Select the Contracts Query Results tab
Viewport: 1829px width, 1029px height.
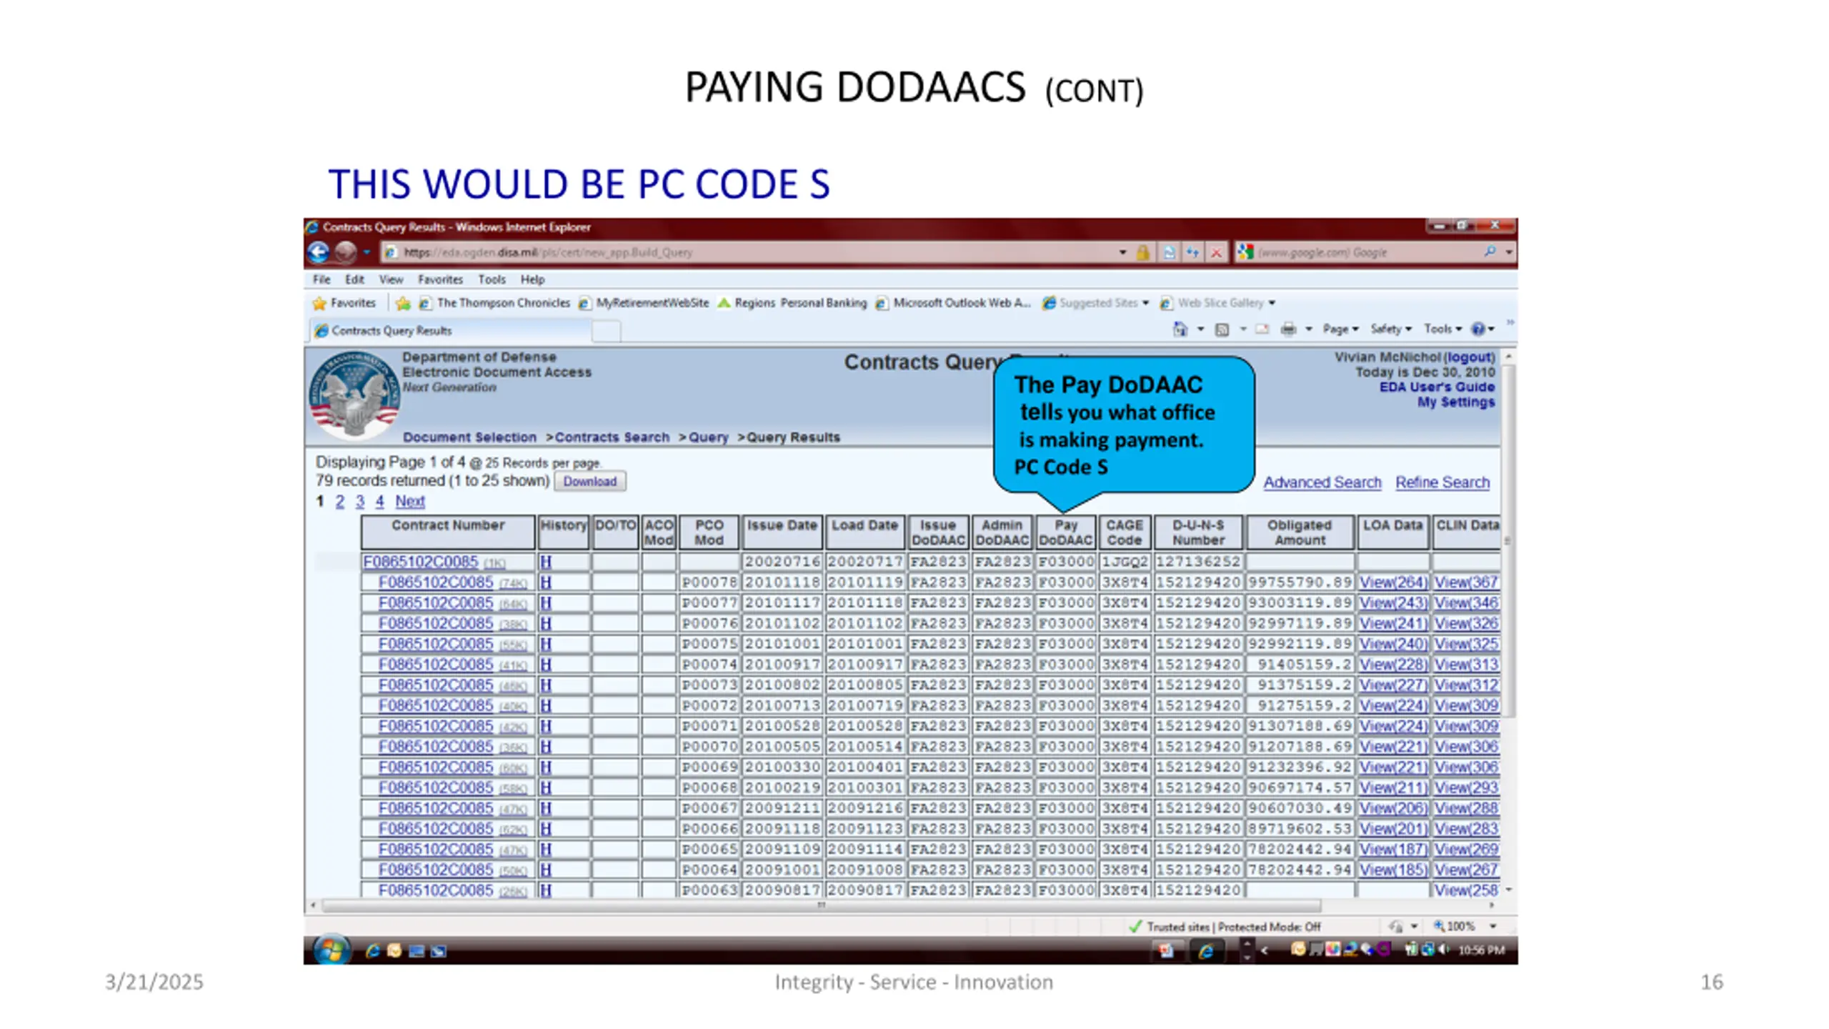point(451,331)
